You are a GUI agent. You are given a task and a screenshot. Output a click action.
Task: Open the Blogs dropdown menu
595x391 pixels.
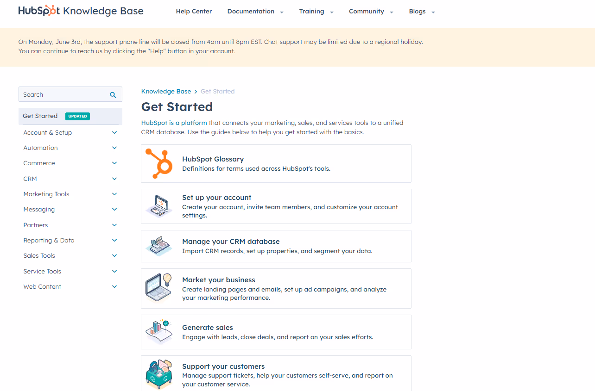click(422, 12)
